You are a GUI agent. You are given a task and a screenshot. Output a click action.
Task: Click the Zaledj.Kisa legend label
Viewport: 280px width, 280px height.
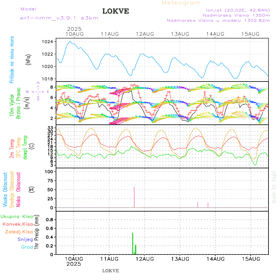[19, 232]
